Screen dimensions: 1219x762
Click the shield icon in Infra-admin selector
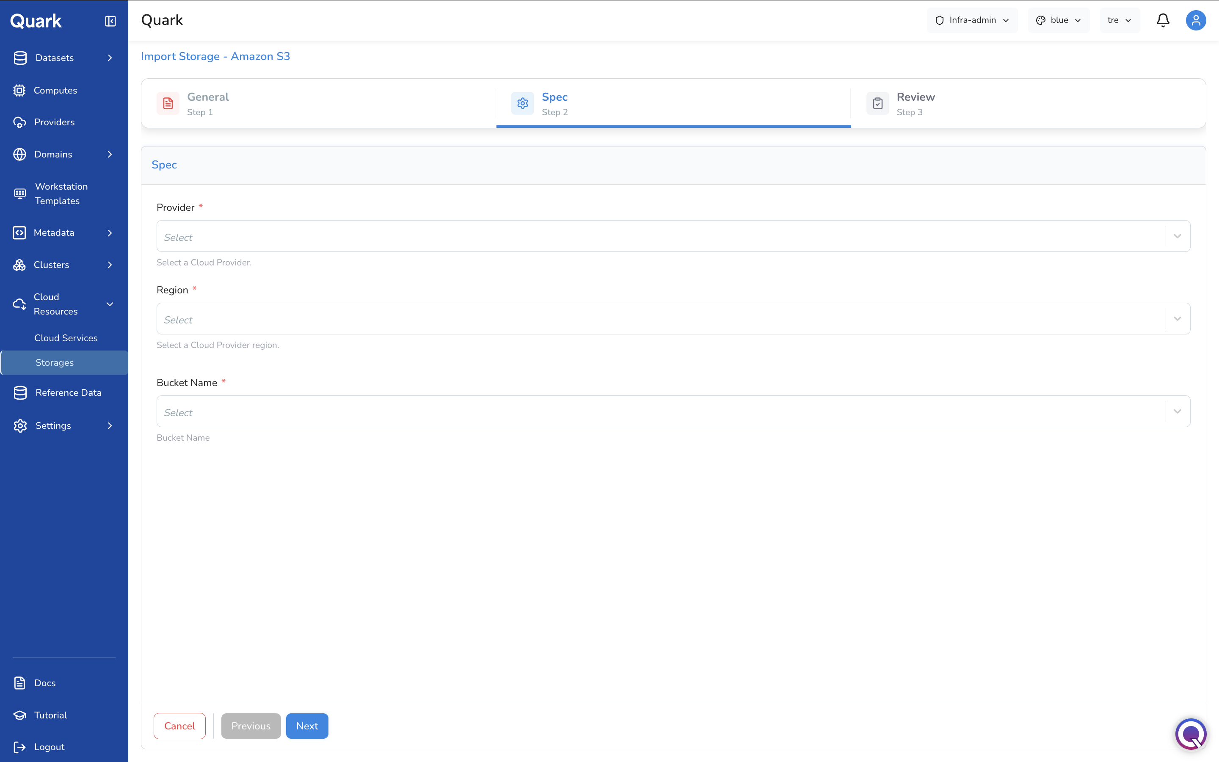point(940,21)
